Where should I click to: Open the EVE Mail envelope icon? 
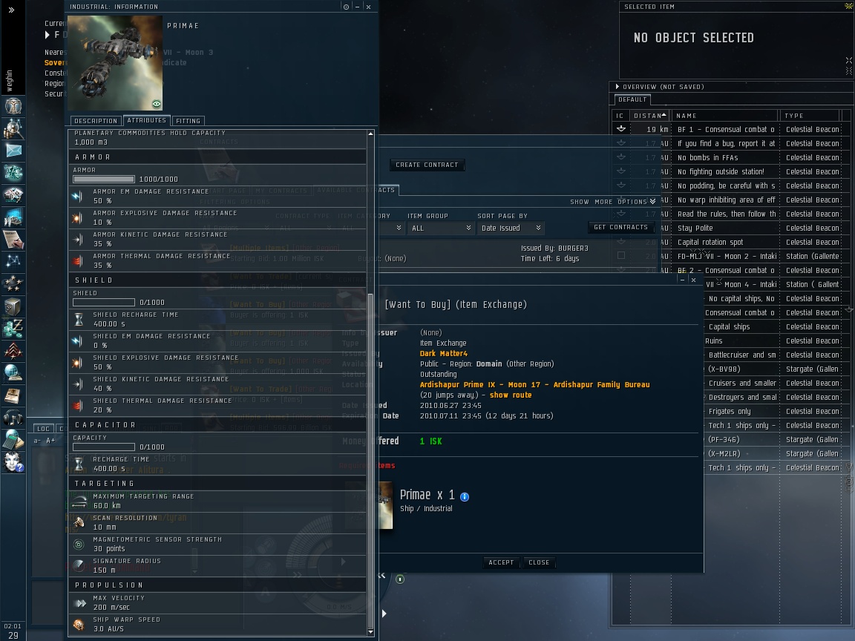[13, 151]
